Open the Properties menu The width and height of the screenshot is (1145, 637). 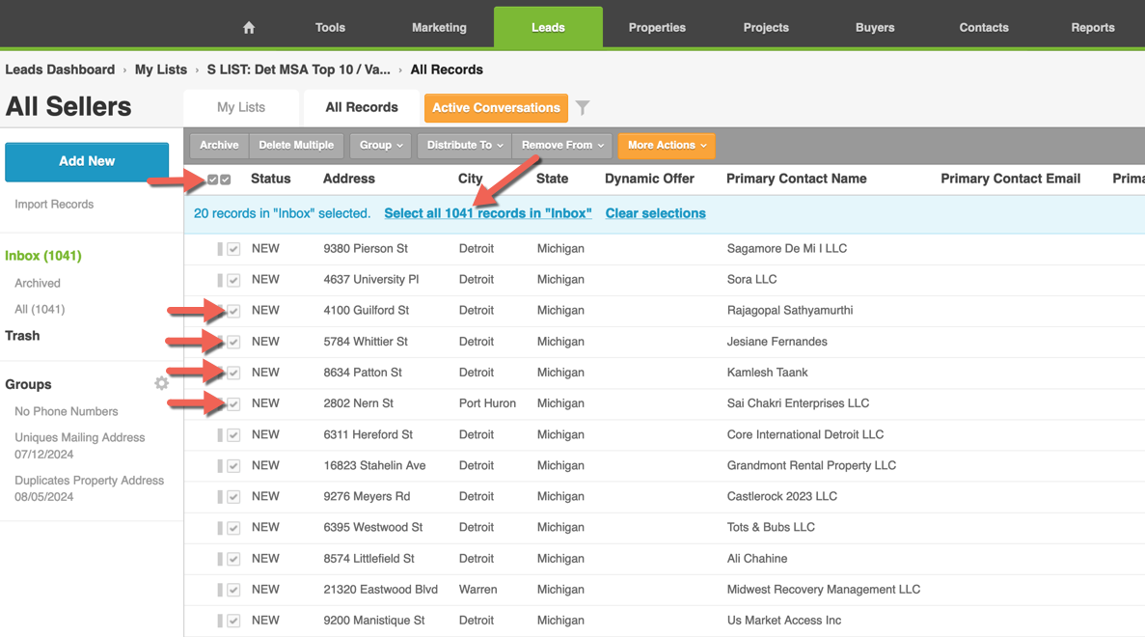pyautogui.click(x=657, y=28)
